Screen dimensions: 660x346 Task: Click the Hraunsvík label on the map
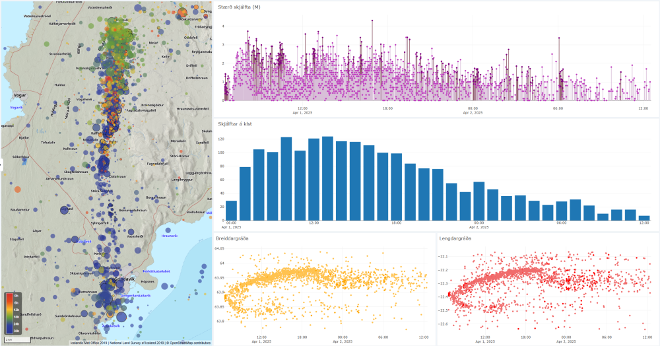(170, 236)
